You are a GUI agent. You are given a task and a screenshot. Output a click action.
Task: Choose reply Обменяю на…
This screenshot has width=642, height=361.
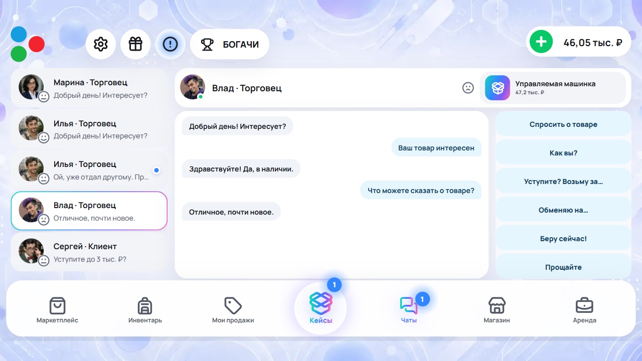(x=563, y=210)
